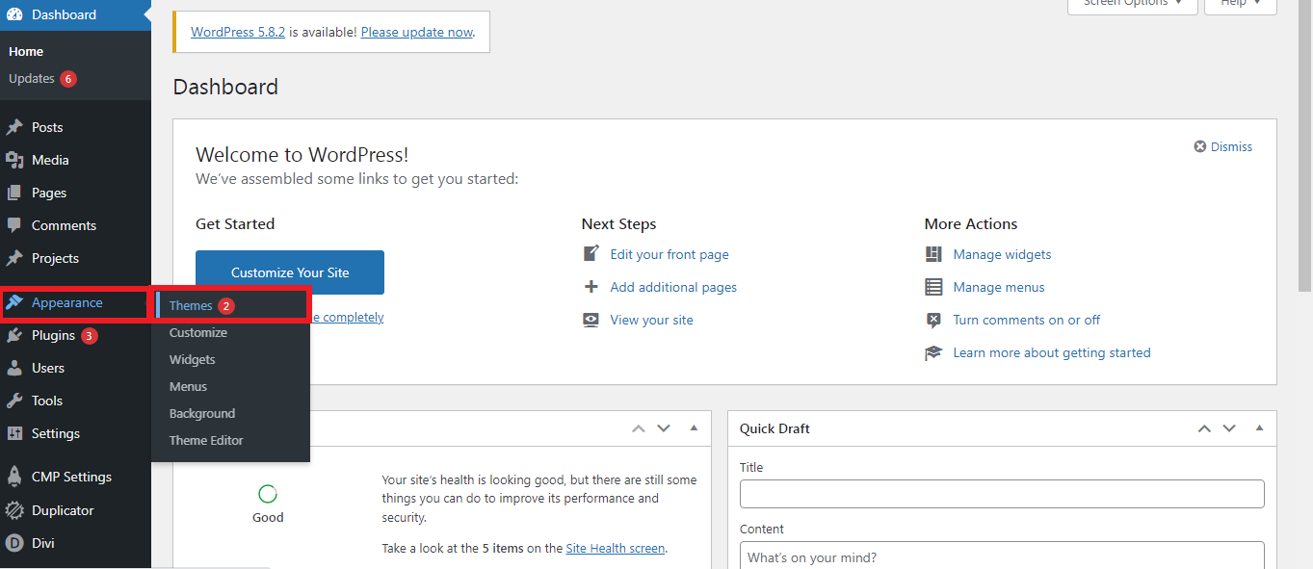Open Customize in Appearance submenu
The height and width of the screenshot is (569, 1313).
(198, 332)
